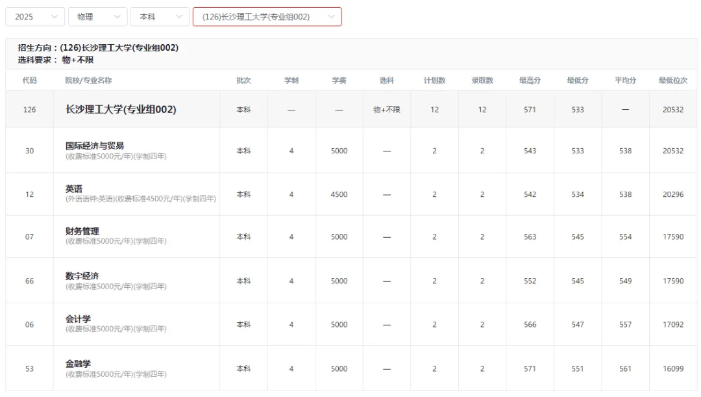Click the 最低位次 column header

point(673,80)
